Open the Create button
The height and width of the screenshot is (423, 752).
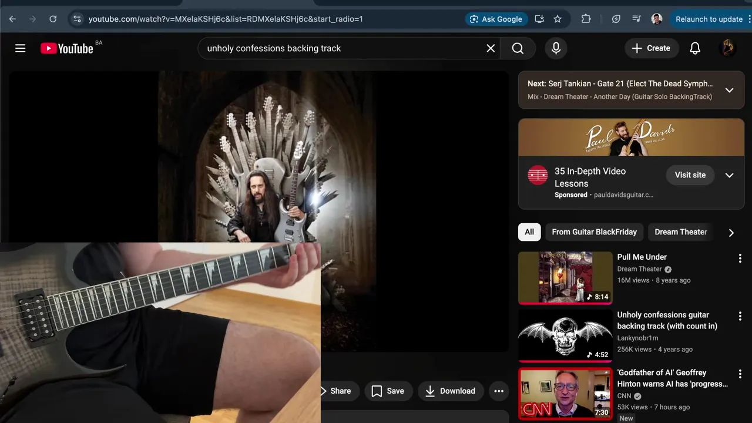click(651, 48)
